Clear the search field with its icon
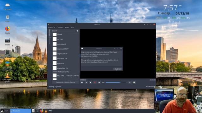The image size is (202, 113). point(77,31)
